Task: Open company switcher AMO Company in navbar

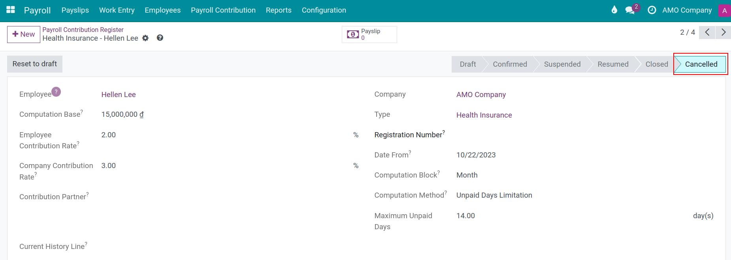Action: point(687,10)
